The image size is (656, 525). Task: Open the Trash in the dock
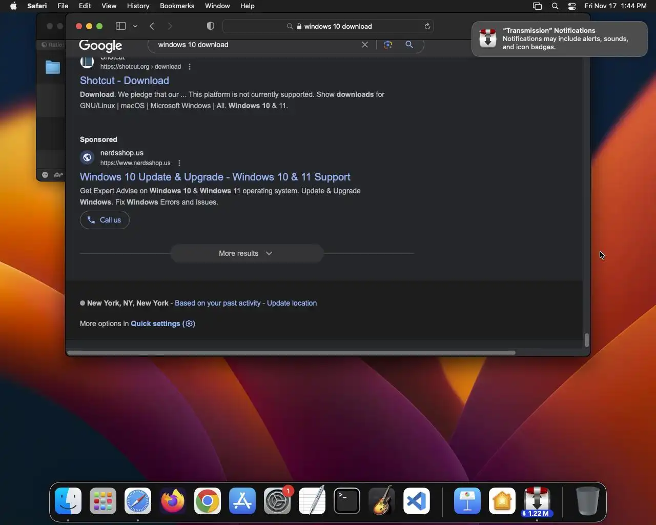coord(587,501)
